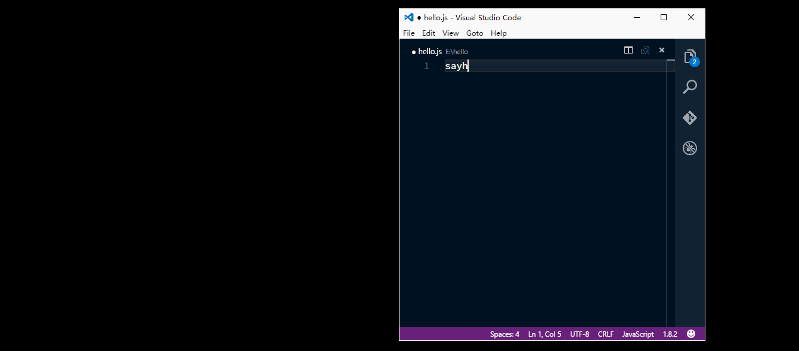Close the hello.js editor
Viewport: 799px width, 351px height.
click(x=662, y=51)
